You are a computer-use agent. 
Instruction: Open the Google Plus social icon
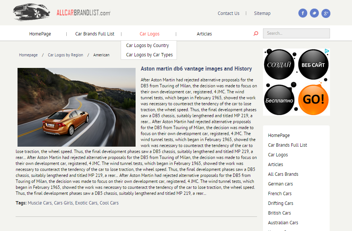[326, 13]
